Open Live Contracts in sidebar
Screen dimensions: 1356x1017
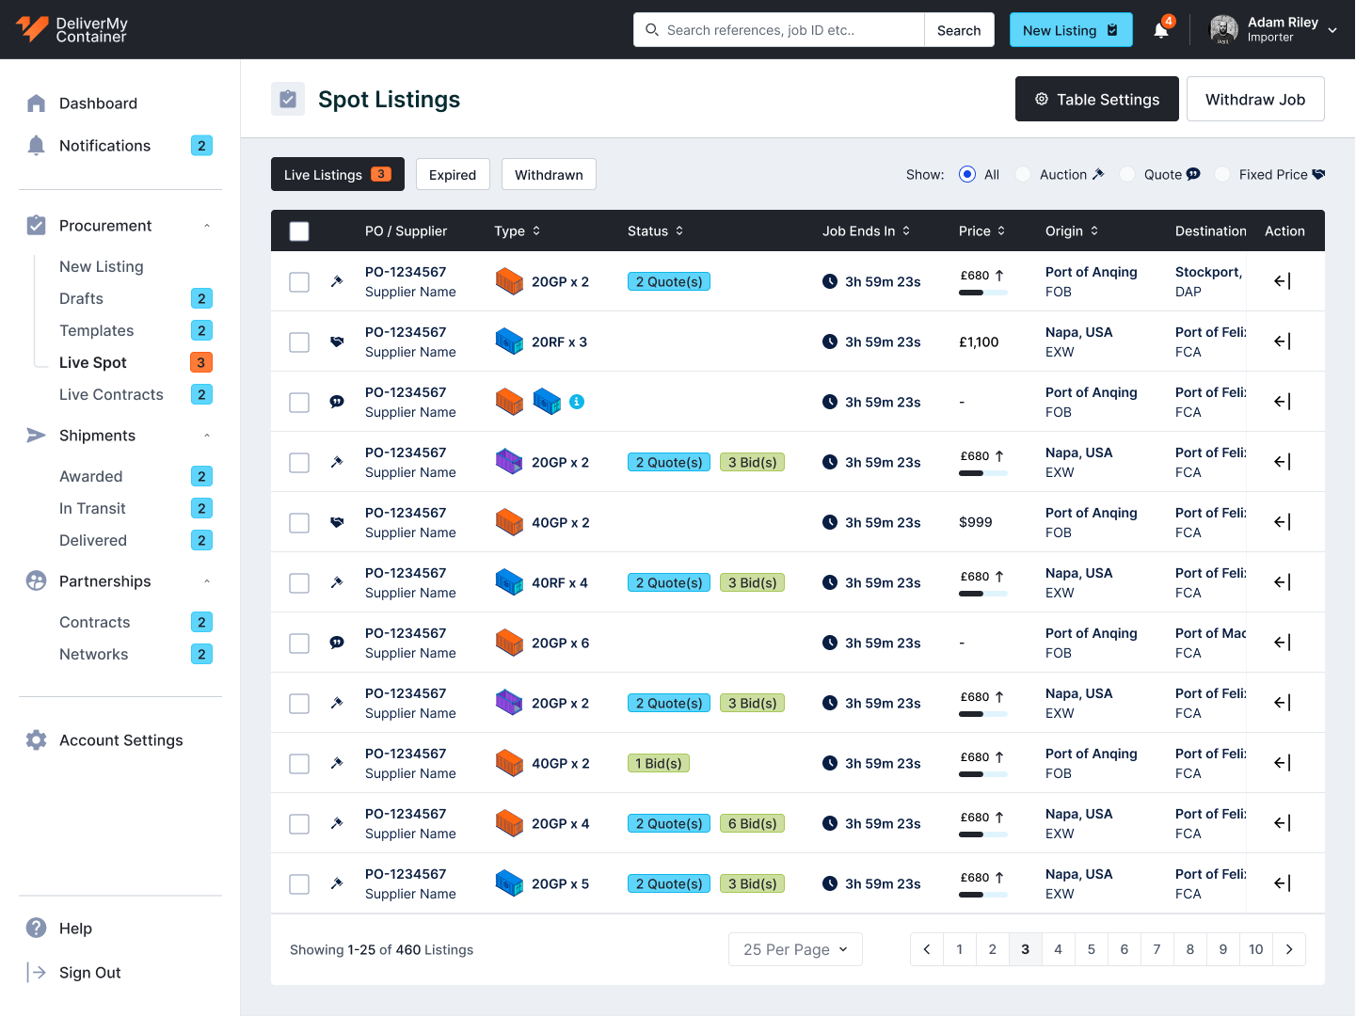111,394
